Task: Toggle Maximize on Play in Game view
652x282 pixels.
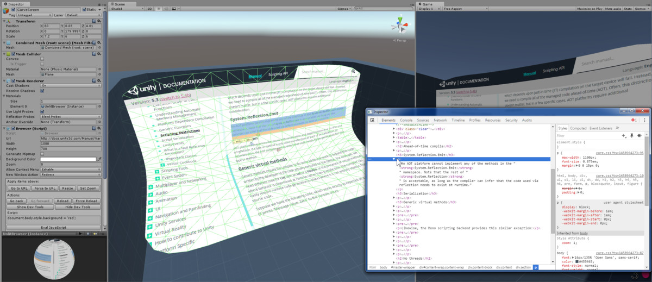Action: click(x=589, y=9)
